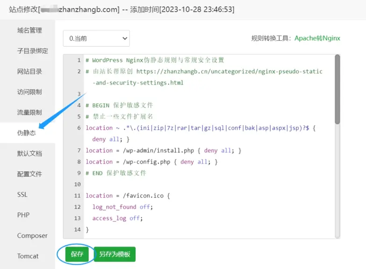
Task: Click the code editor vertical scrollbar
Action: [x=337, y=89]
